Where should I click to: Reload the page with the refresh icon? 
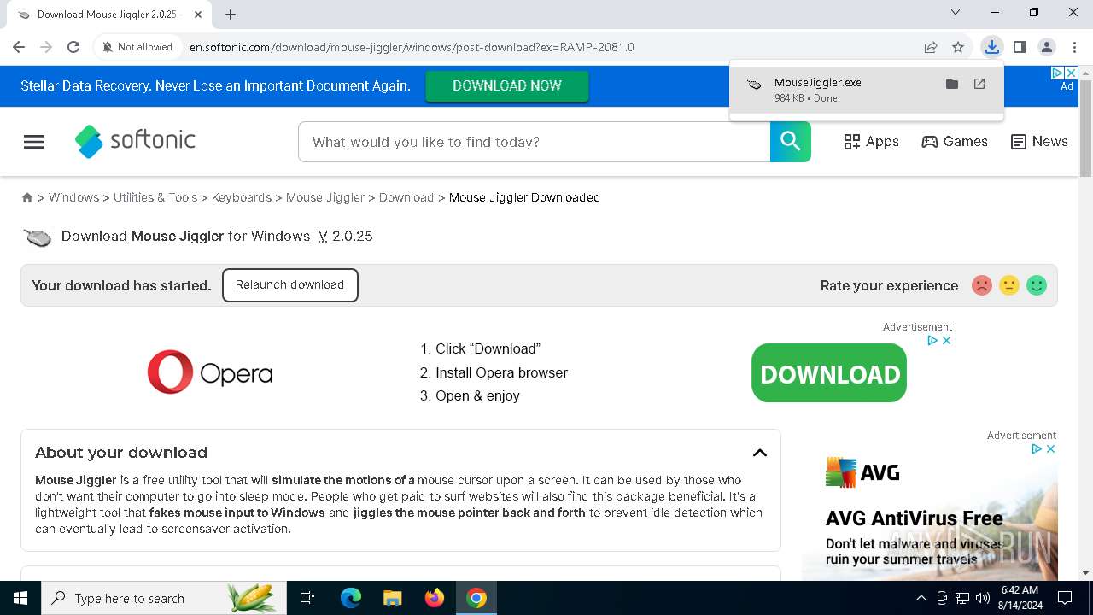(x=73, y=47)
